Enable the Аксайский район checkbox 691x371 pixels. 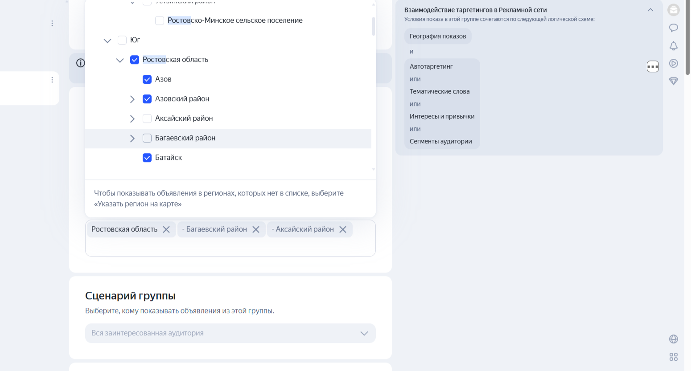point(147,118)
